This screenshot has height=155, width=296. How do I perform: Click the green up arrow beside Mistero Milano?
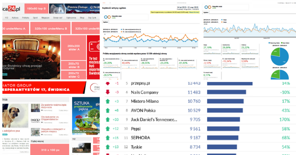pos(108,101)
